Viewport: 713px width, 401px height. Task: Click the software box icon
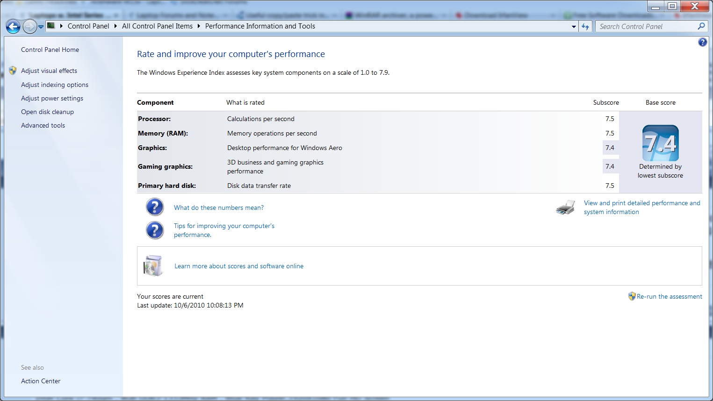153,266
